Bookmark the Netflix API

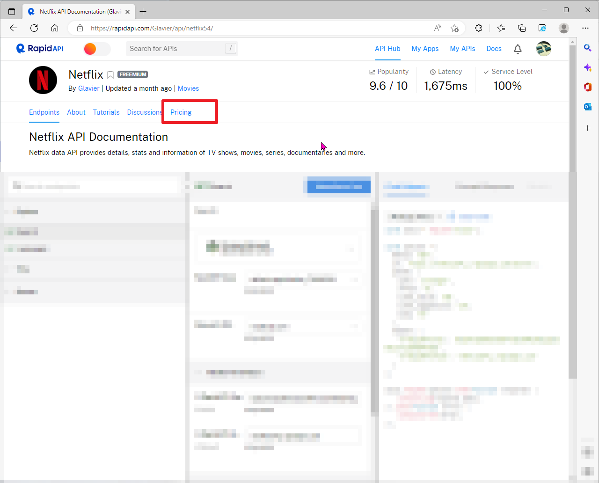point(110,75)
